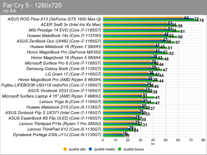Select the Huawei Matebook 16 Ryzen 7 label
This screenshot has width=207, height=155.
[x=66, y=46]
